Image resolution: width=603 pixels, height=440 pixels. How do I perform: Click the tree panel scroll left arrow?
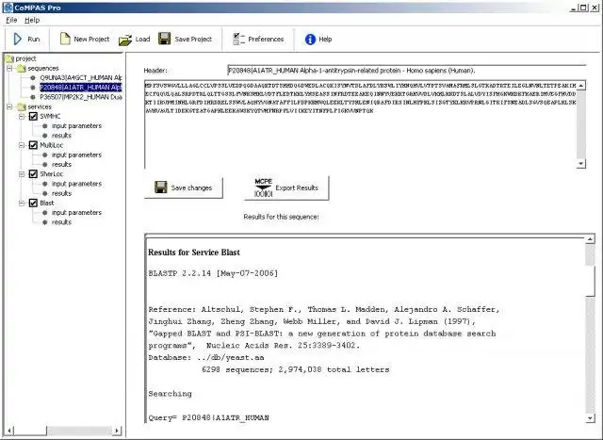pyautogui.click(x=9, y=431)
